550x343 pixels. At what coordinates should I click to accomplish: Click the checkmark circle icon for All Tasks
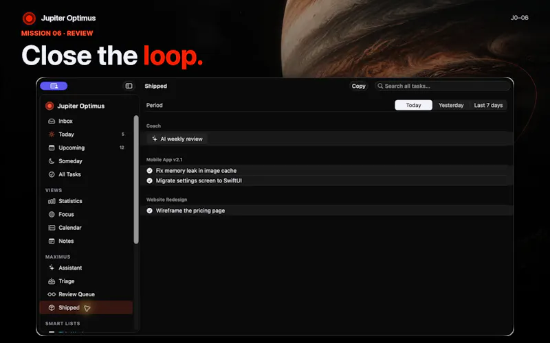tap(52, 174)
